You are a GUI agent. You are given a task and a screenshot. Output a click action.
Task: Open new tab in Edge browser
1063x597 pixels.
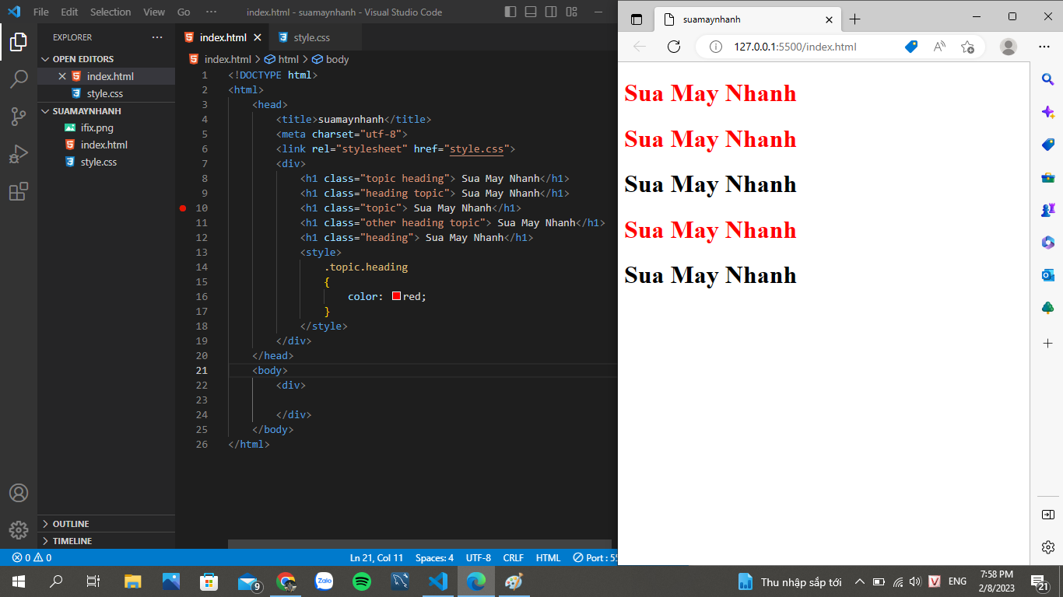(x=854, y=19)
